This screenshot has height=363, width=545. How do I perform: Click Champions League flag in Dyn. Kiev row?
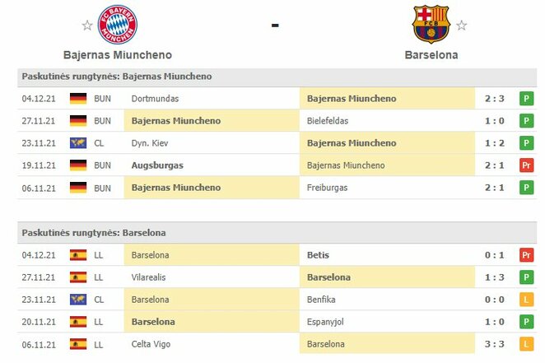78,143
